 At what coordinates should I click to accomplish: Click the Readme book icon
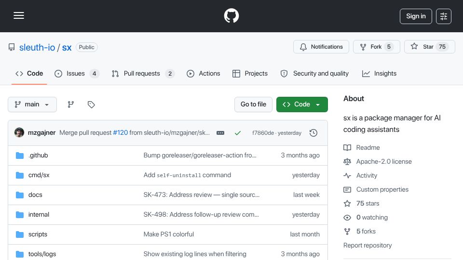point(347,147)
